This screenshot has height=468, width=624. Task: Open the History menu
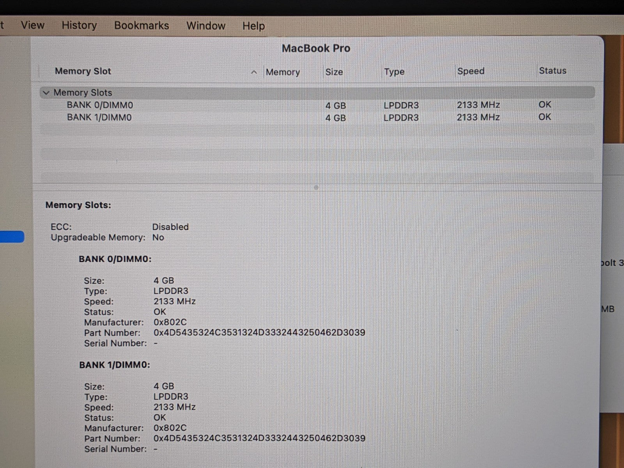79,25
